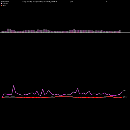
Task: Click the Price legend swatch
Action: click(x=2, y=5)
